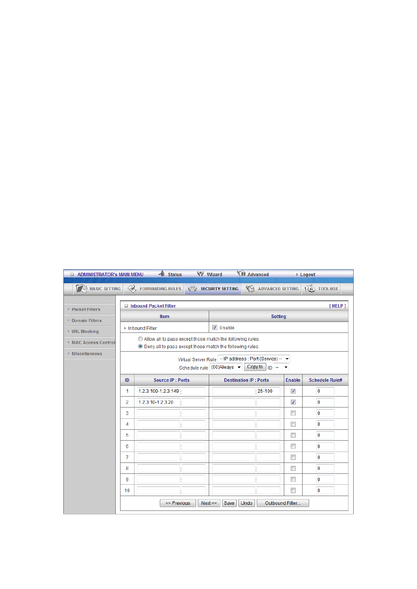
Task: Click the Schedule Rule# field for rule 1
Action: pos(325,391)
